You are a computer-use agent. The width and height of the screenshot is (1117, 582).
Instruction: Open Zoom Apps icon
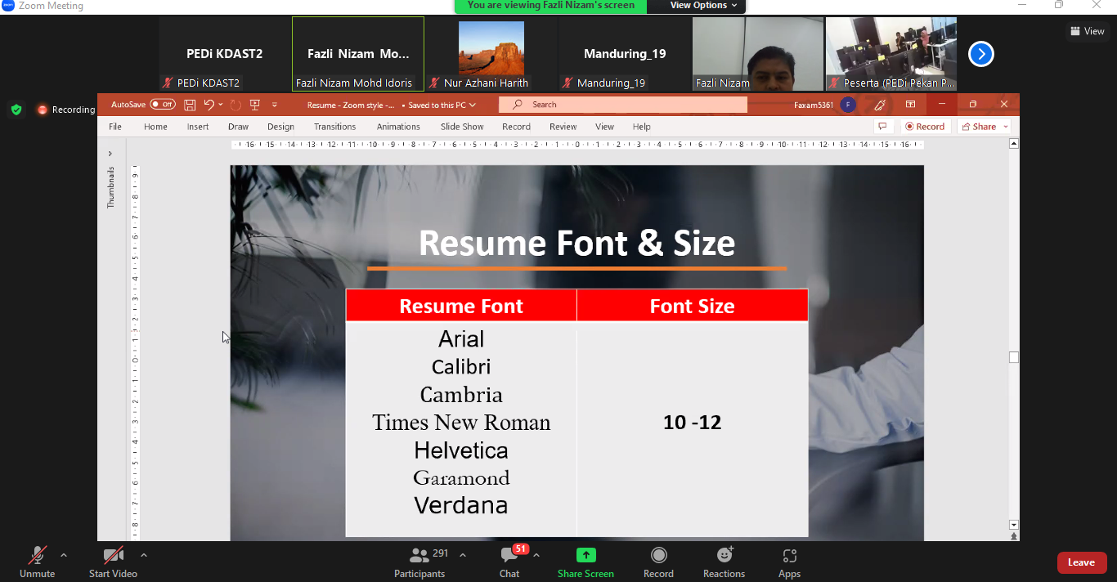coord(789,556)
